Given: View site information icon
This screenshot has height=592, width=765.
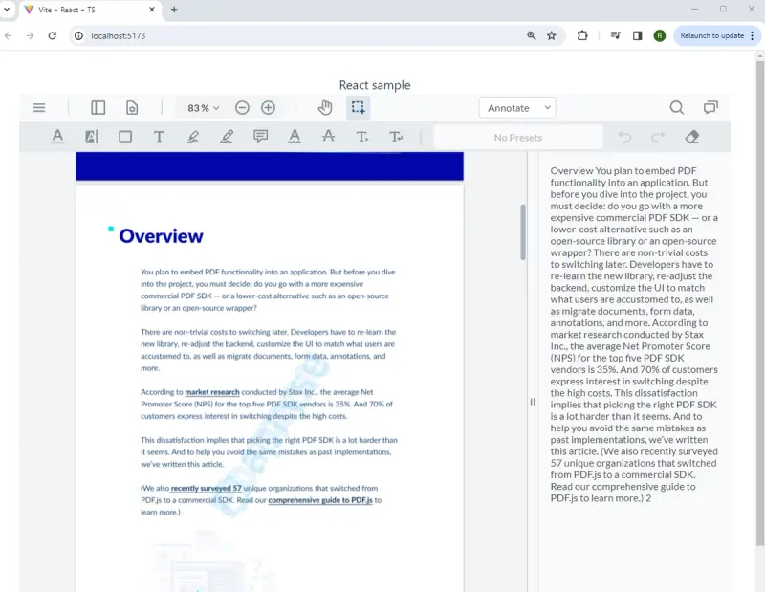Looking at the screenshot, I should [x=78, y=35].
